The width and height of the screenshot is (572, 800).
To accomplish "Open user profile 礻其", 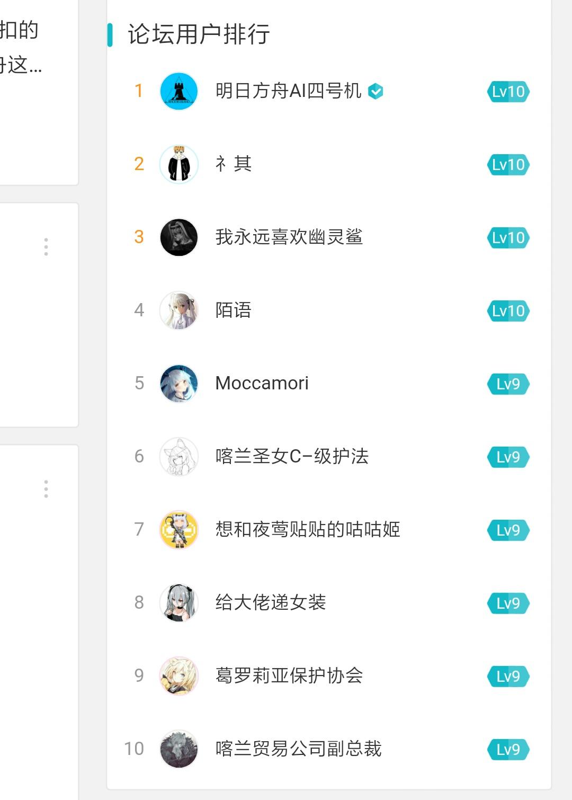I will pyautogui.click(x=234, y=164).
